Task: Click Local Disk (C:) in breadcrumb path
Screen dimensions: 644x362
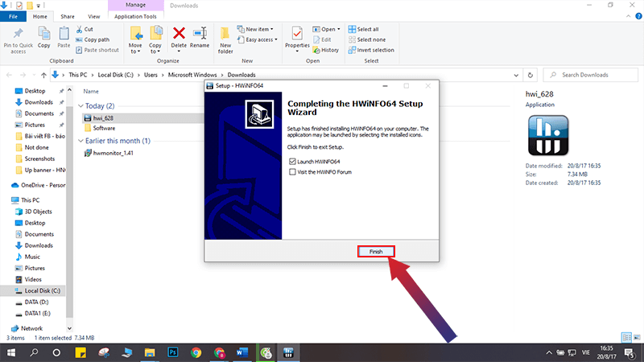Action: click(x=115, y=75)
